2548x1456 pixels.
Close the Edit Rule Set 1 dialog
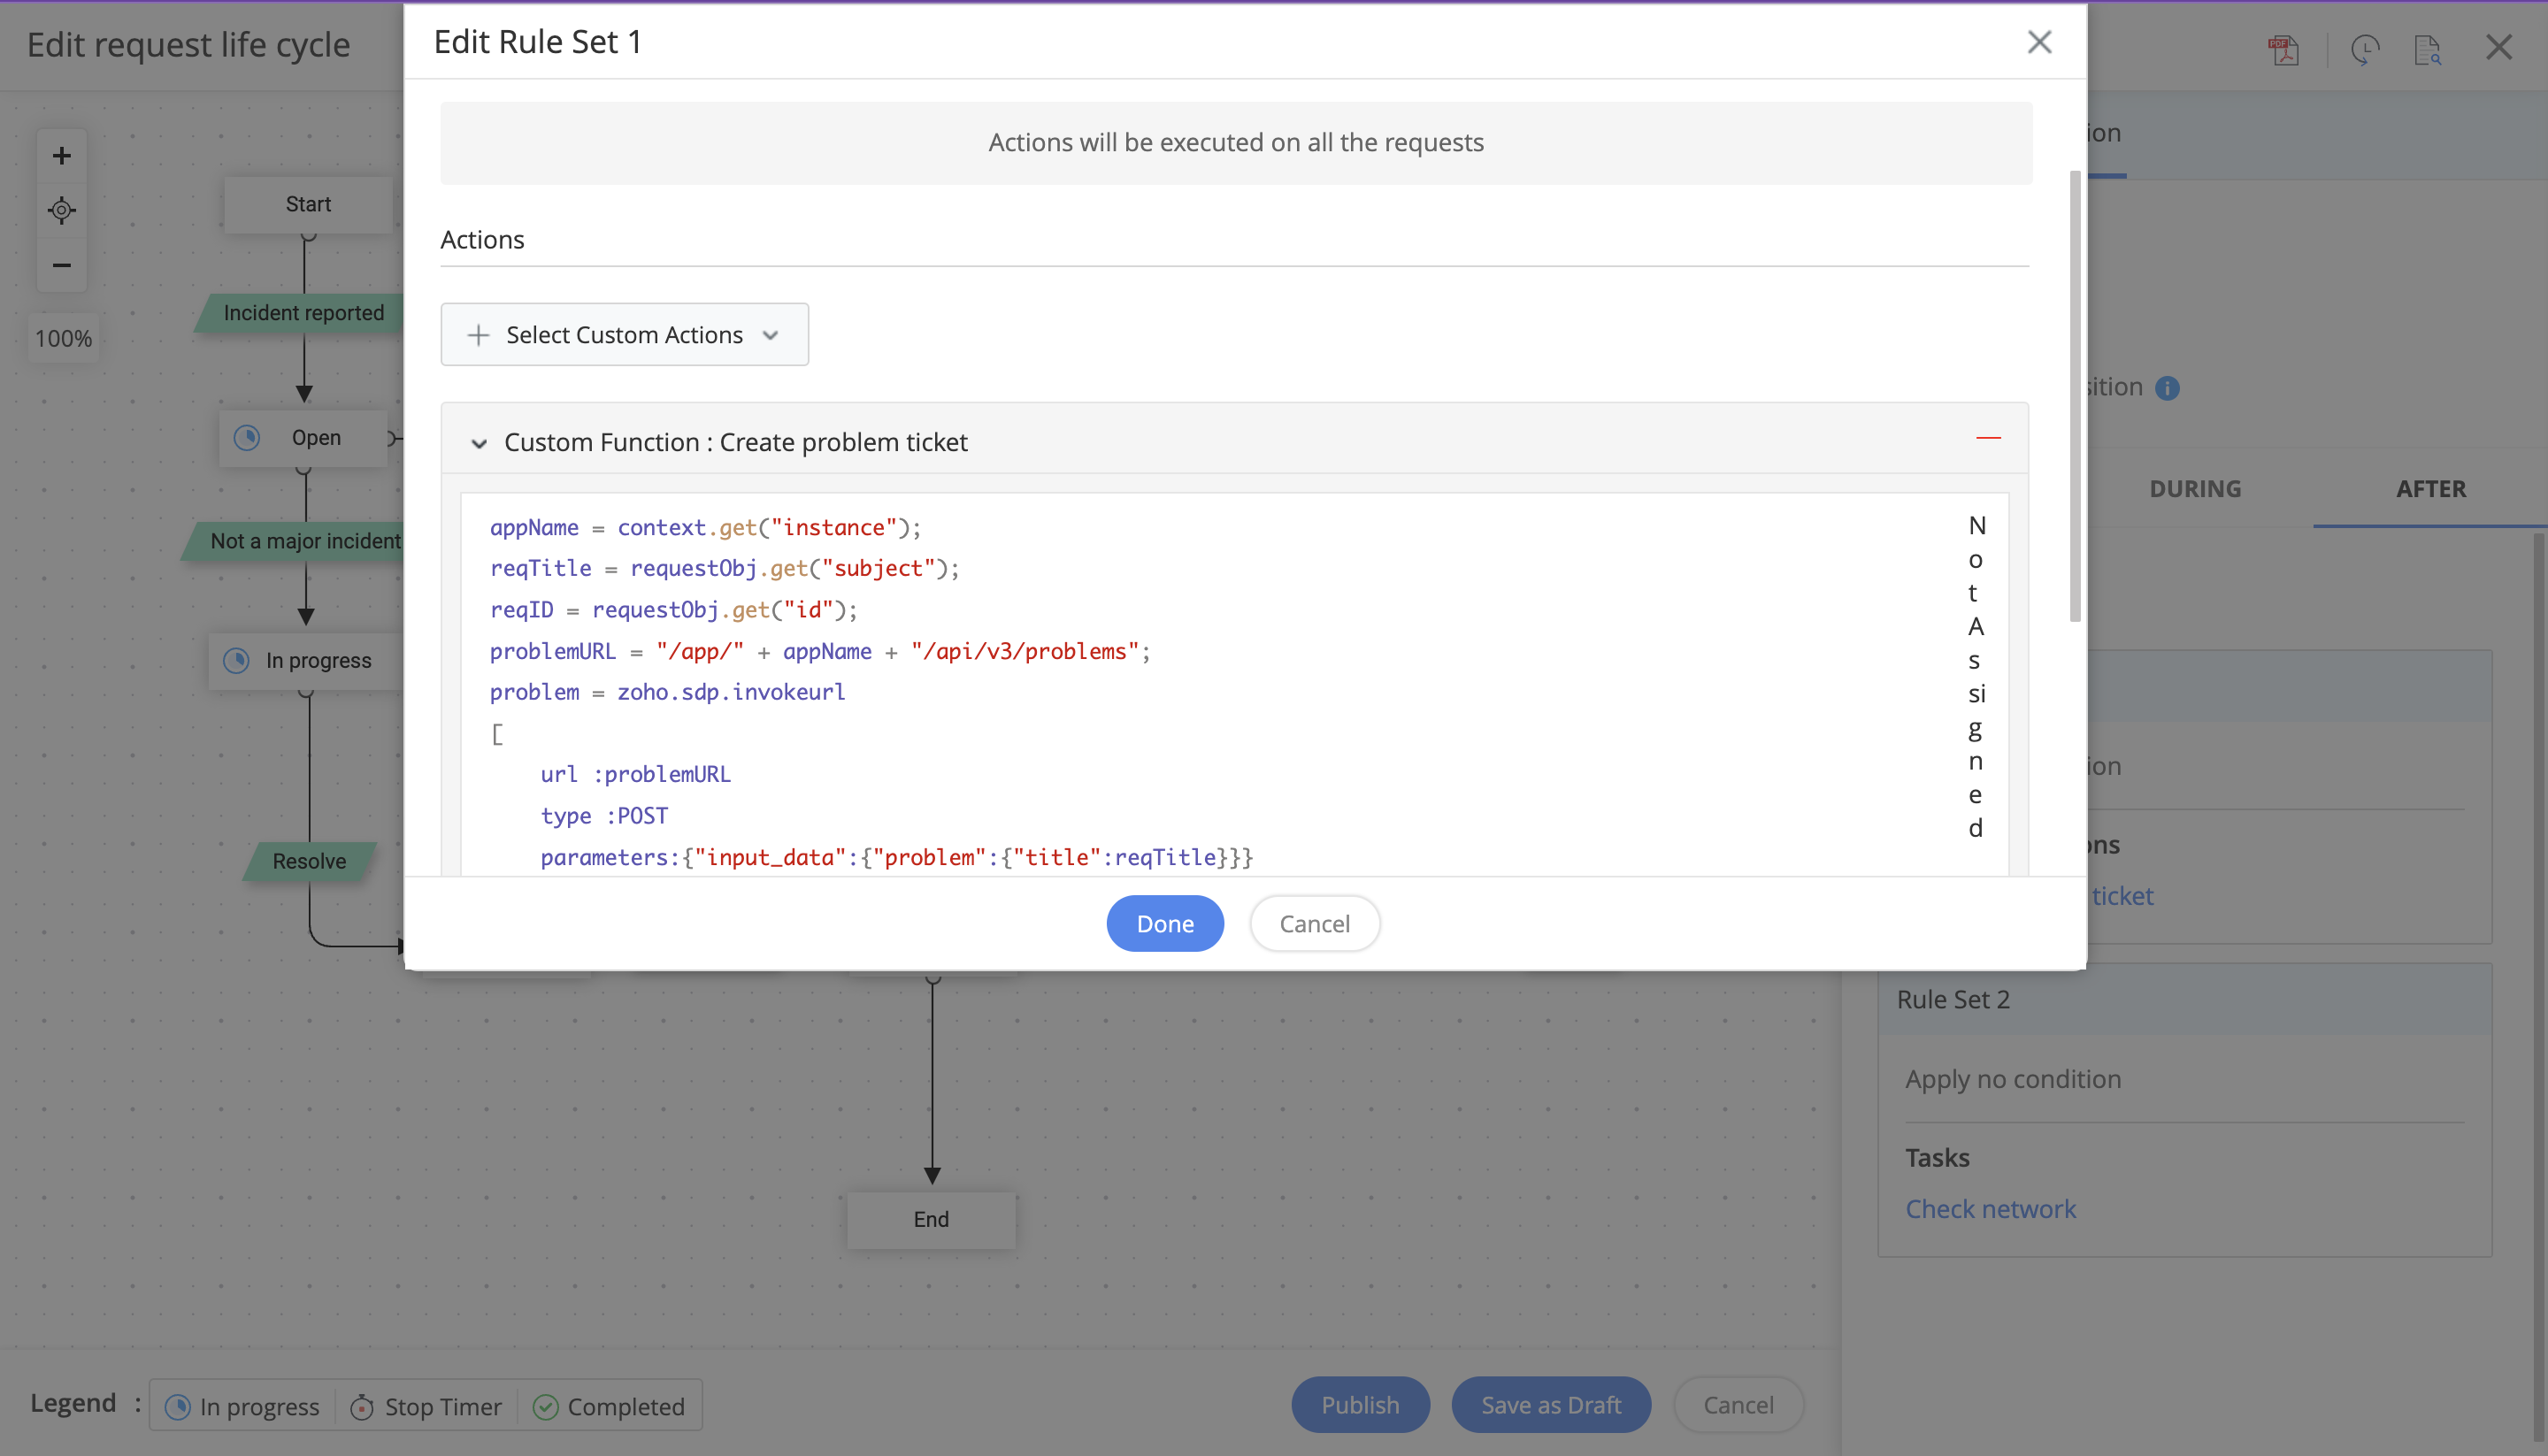[x=2039, y=42]
